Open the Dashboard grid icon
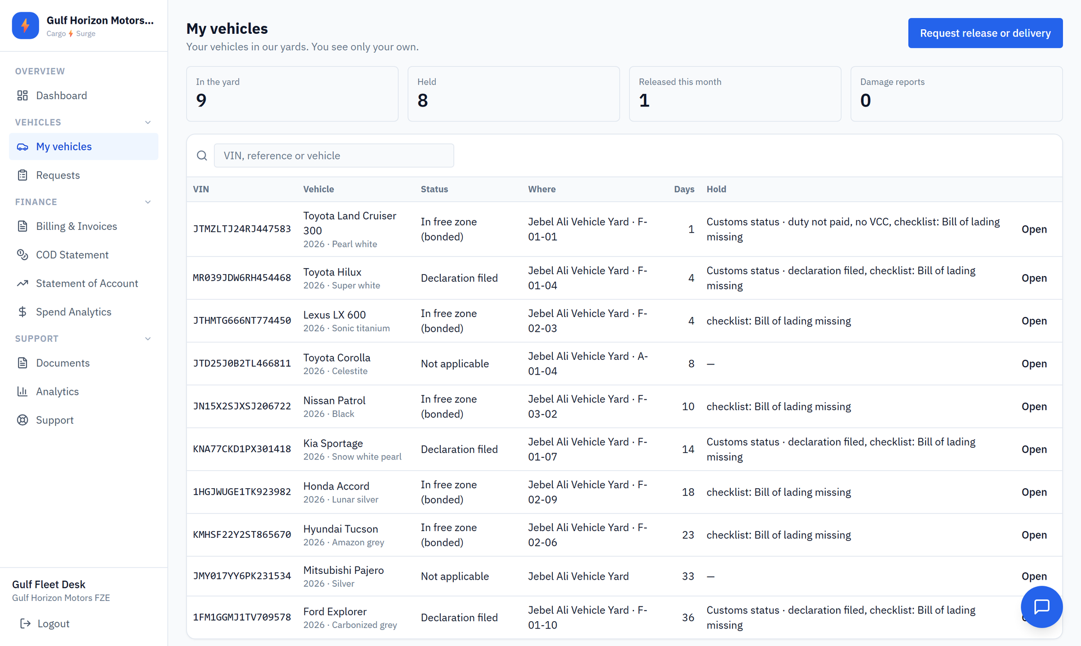This screenshot has height=646, width=1081. (x=23, y=96)
